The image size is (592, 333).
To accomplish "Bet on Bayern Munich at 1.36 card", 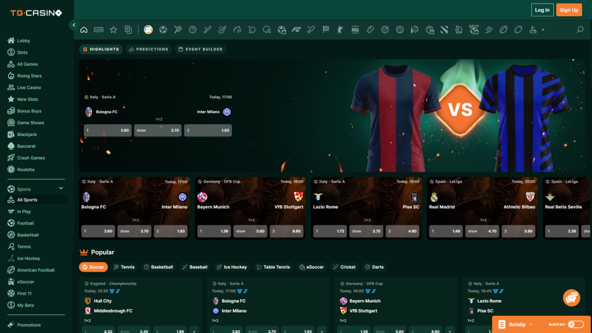I will pos(214,231).
